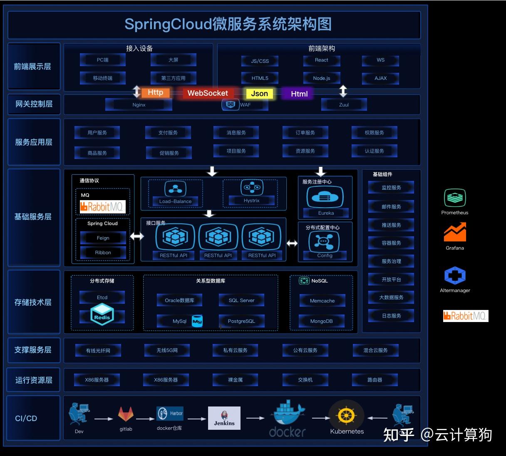Click the Prometheus icon
The width and height of the screenshot is (506, 456).
455,198
